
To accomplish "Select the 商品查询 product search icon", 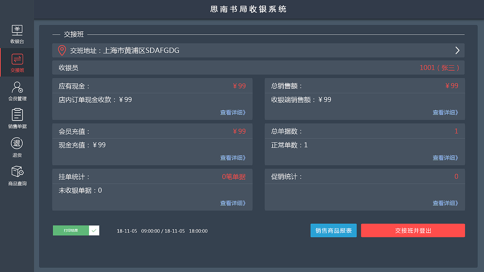I will [17, 175].
